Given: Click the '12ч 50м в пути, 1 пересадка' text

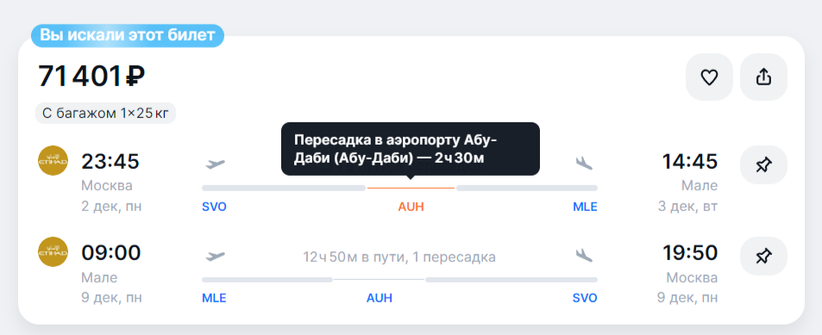Looking at the screenshot, I should click(x=399, y=257).
